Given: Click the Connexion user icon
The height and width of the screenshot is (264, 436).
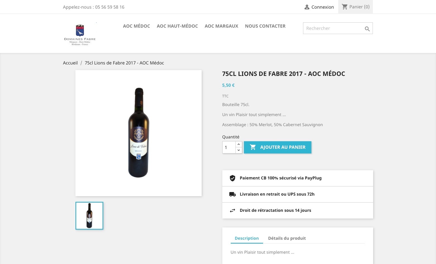Looking at the screenshot, I should (307, 7).
